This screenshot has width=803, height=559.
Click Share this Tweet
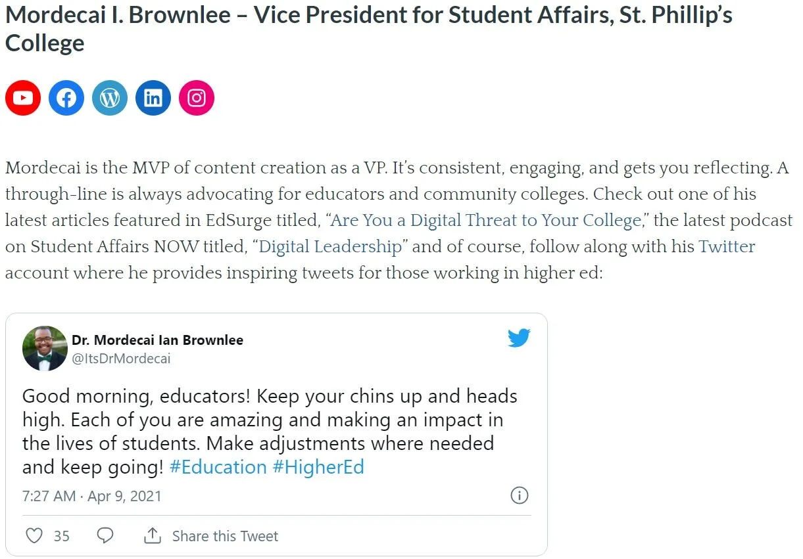(x=225, y=536)
